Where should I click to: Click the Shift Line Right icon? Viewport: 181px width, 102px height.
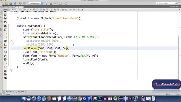(x=66, y=10)
